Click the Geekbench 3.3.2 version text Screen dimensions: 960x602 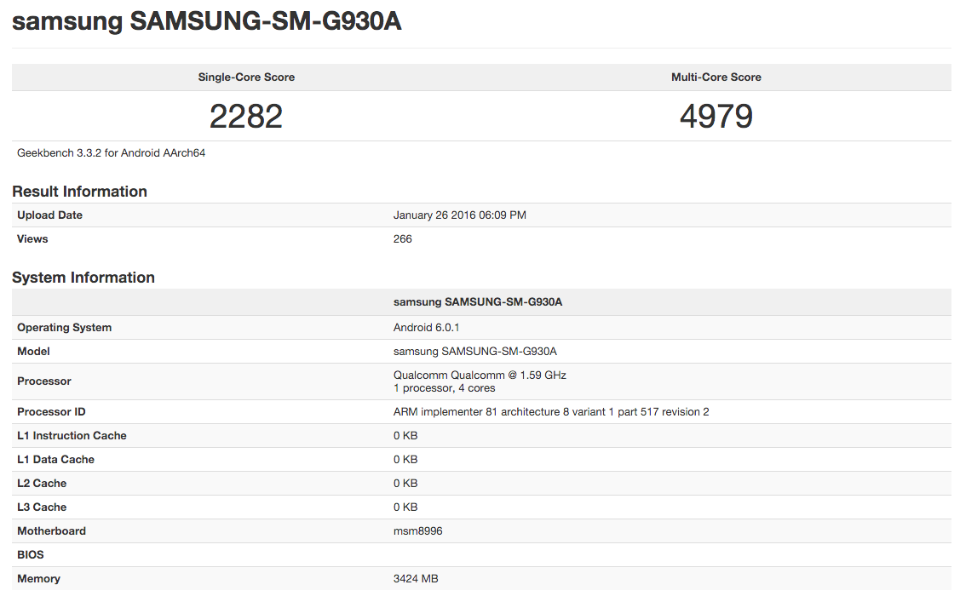pyautogui.click(x=111, y=153)
